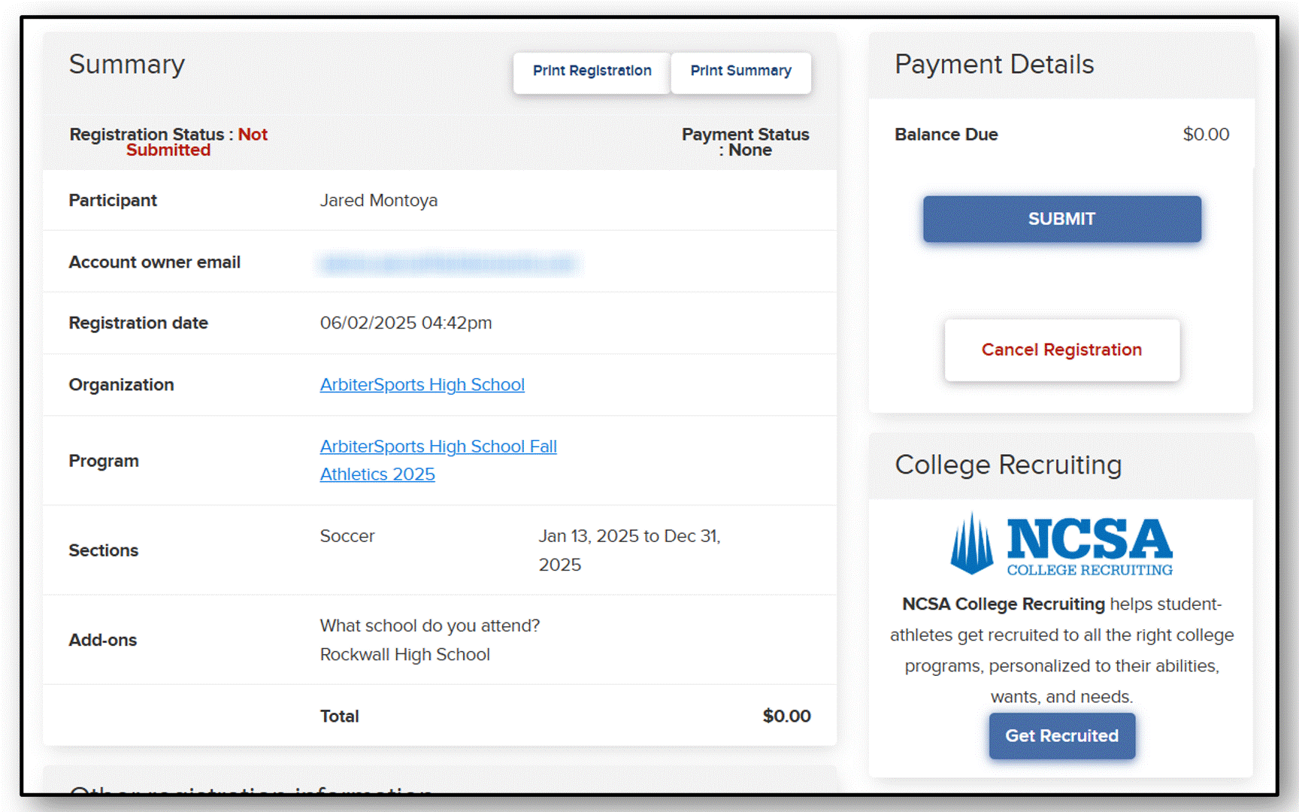Viewport: 1299px width, 812px height.
Task: Click the Summary heading
Action: click(x=127, y=65)
